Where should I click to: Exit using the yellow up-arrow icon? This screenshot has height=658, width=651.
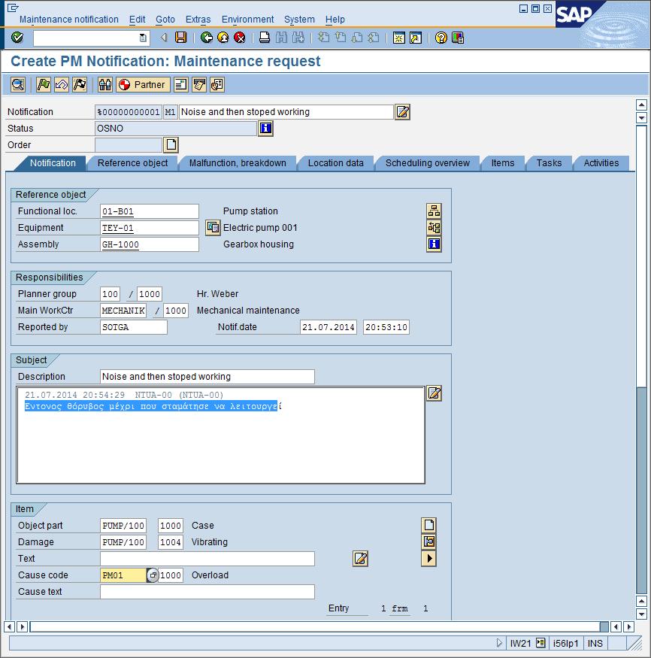223,38
